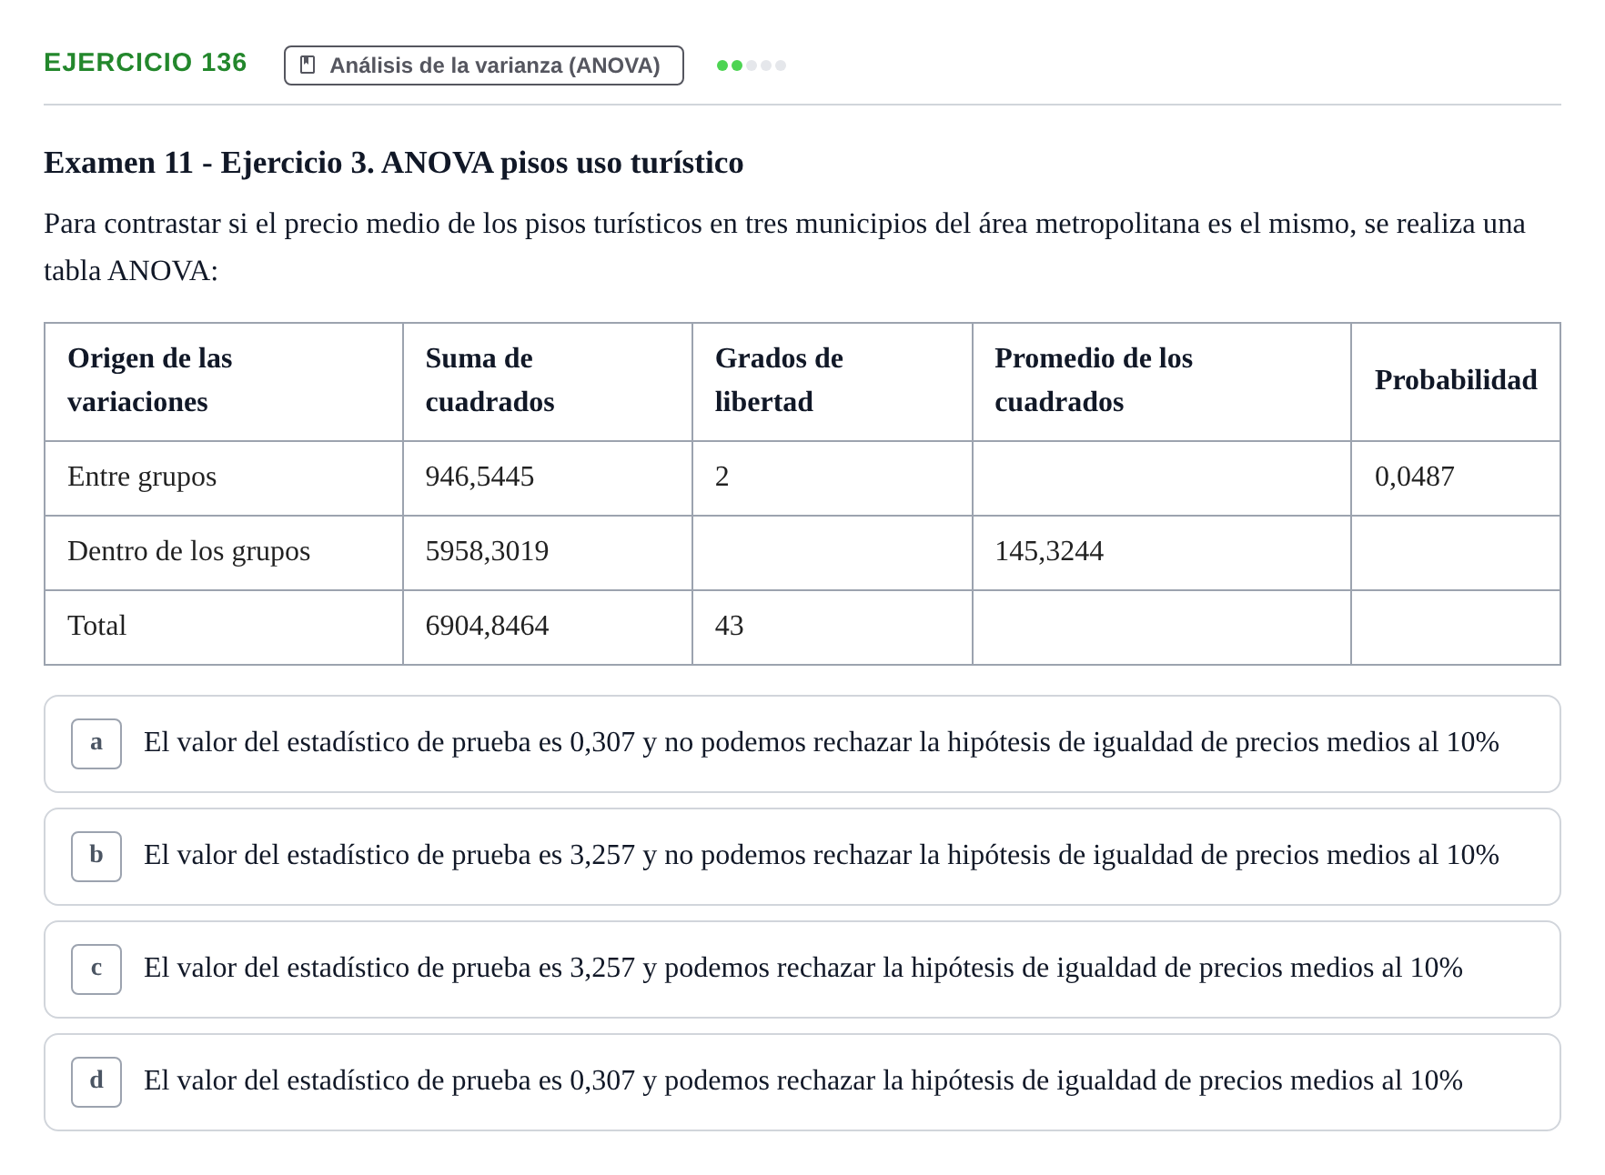Click the exercise title Examen 11 - Ejercicio 3
The image size is (1605, 1175).
coord(394,163)
